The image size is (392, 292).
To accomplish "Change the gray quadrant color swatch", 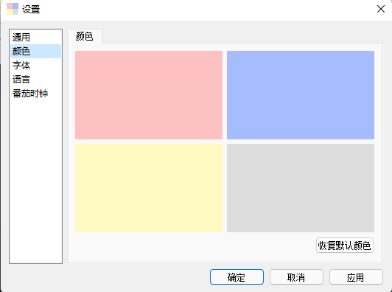I will [x=301, y=188].
